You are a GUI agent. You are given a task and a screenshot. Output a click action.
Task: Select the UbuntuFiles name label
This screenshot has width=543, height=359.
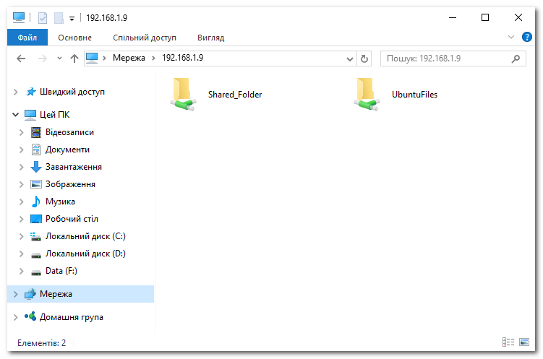click(x=414, y=95)
